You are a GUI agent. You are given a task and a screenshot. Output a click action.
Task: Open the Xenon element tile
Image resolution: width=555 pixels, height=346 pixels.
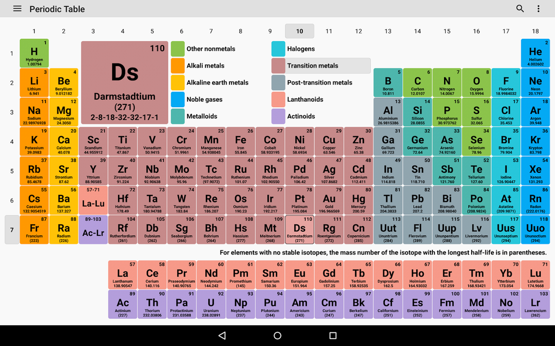[x=535, y=171]
